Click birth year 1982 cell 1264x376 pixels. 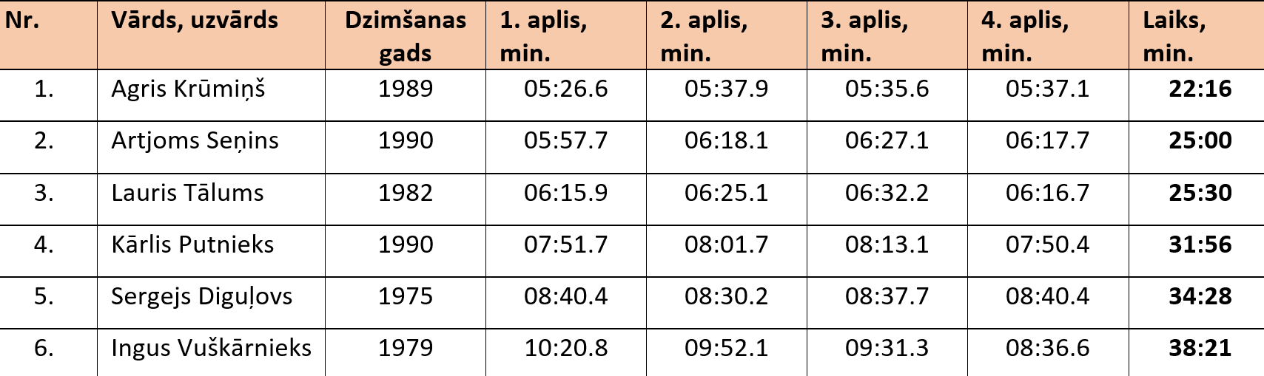coord(405,193)
